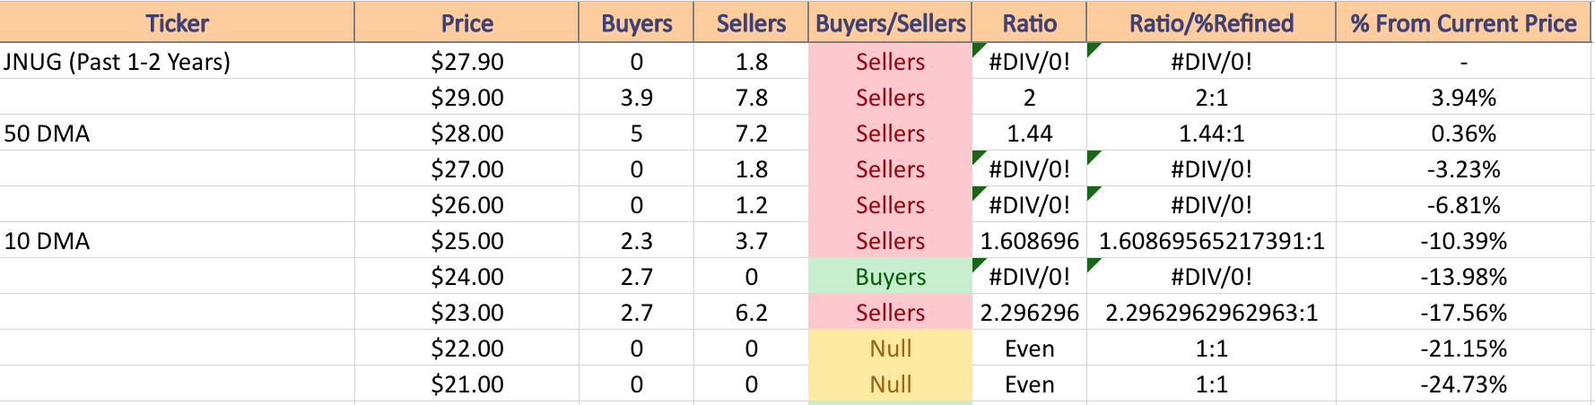Click the Buyers/Sellers header cell
Screen dimensions: 1595x405
[890, 22]
